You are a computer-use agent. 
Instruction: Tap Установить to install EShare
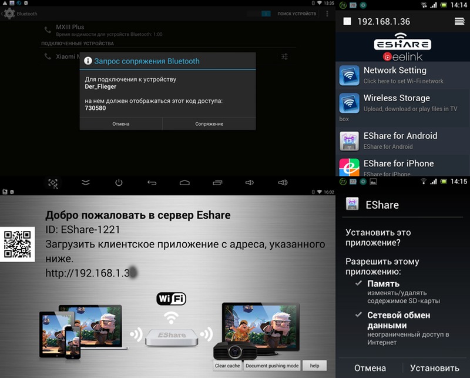pos(435,368)
